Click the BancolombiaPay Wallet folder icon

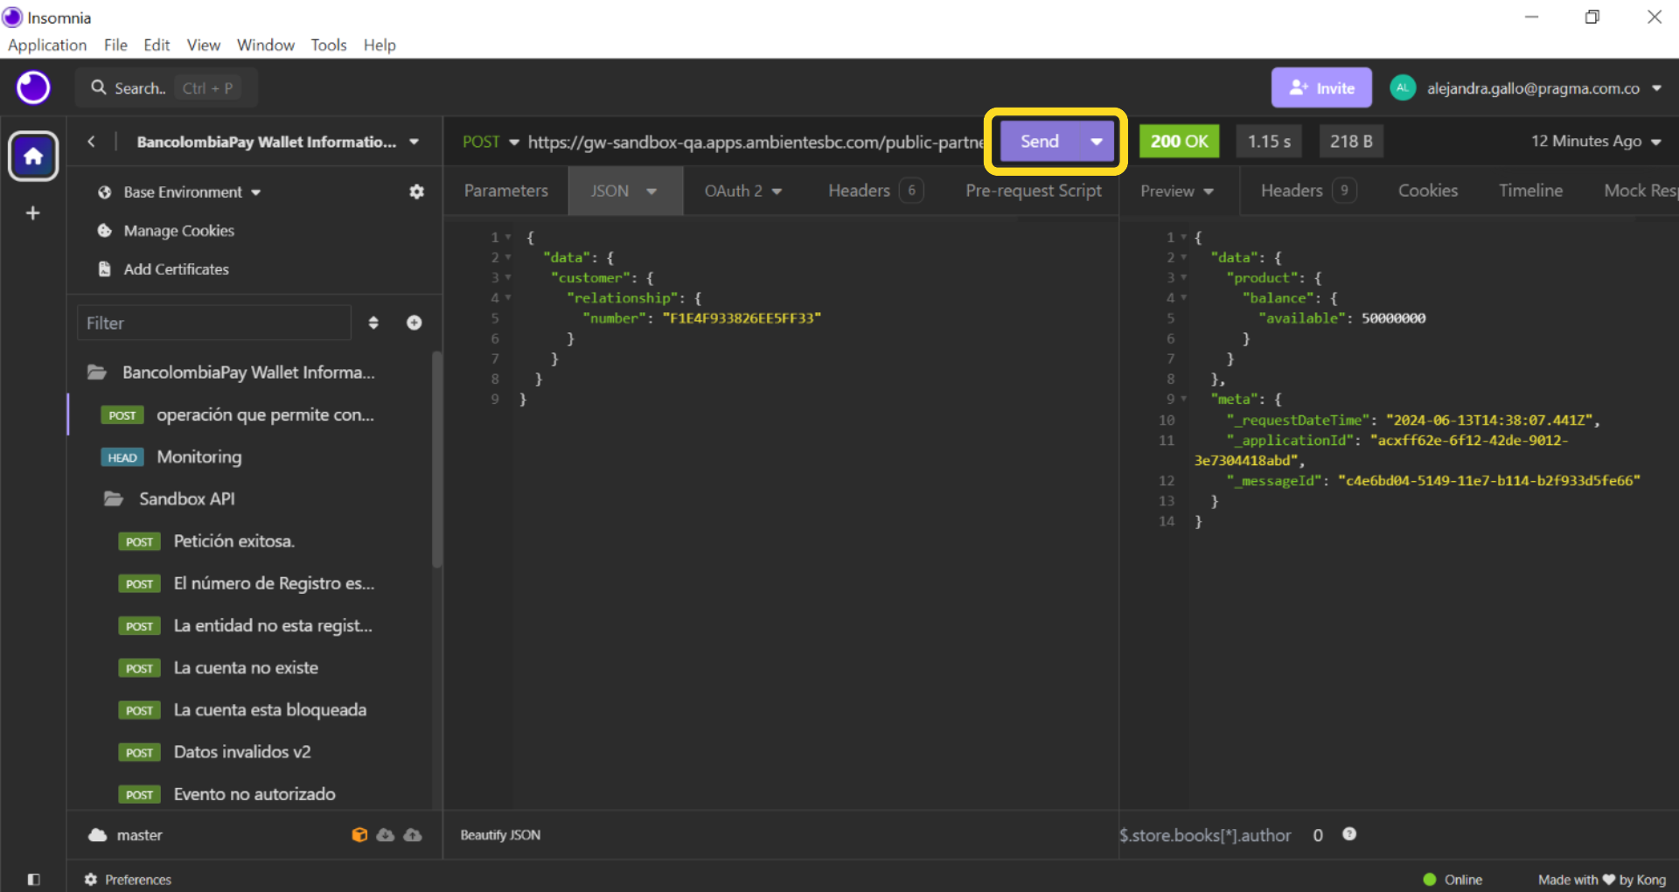tap(97, 373)
